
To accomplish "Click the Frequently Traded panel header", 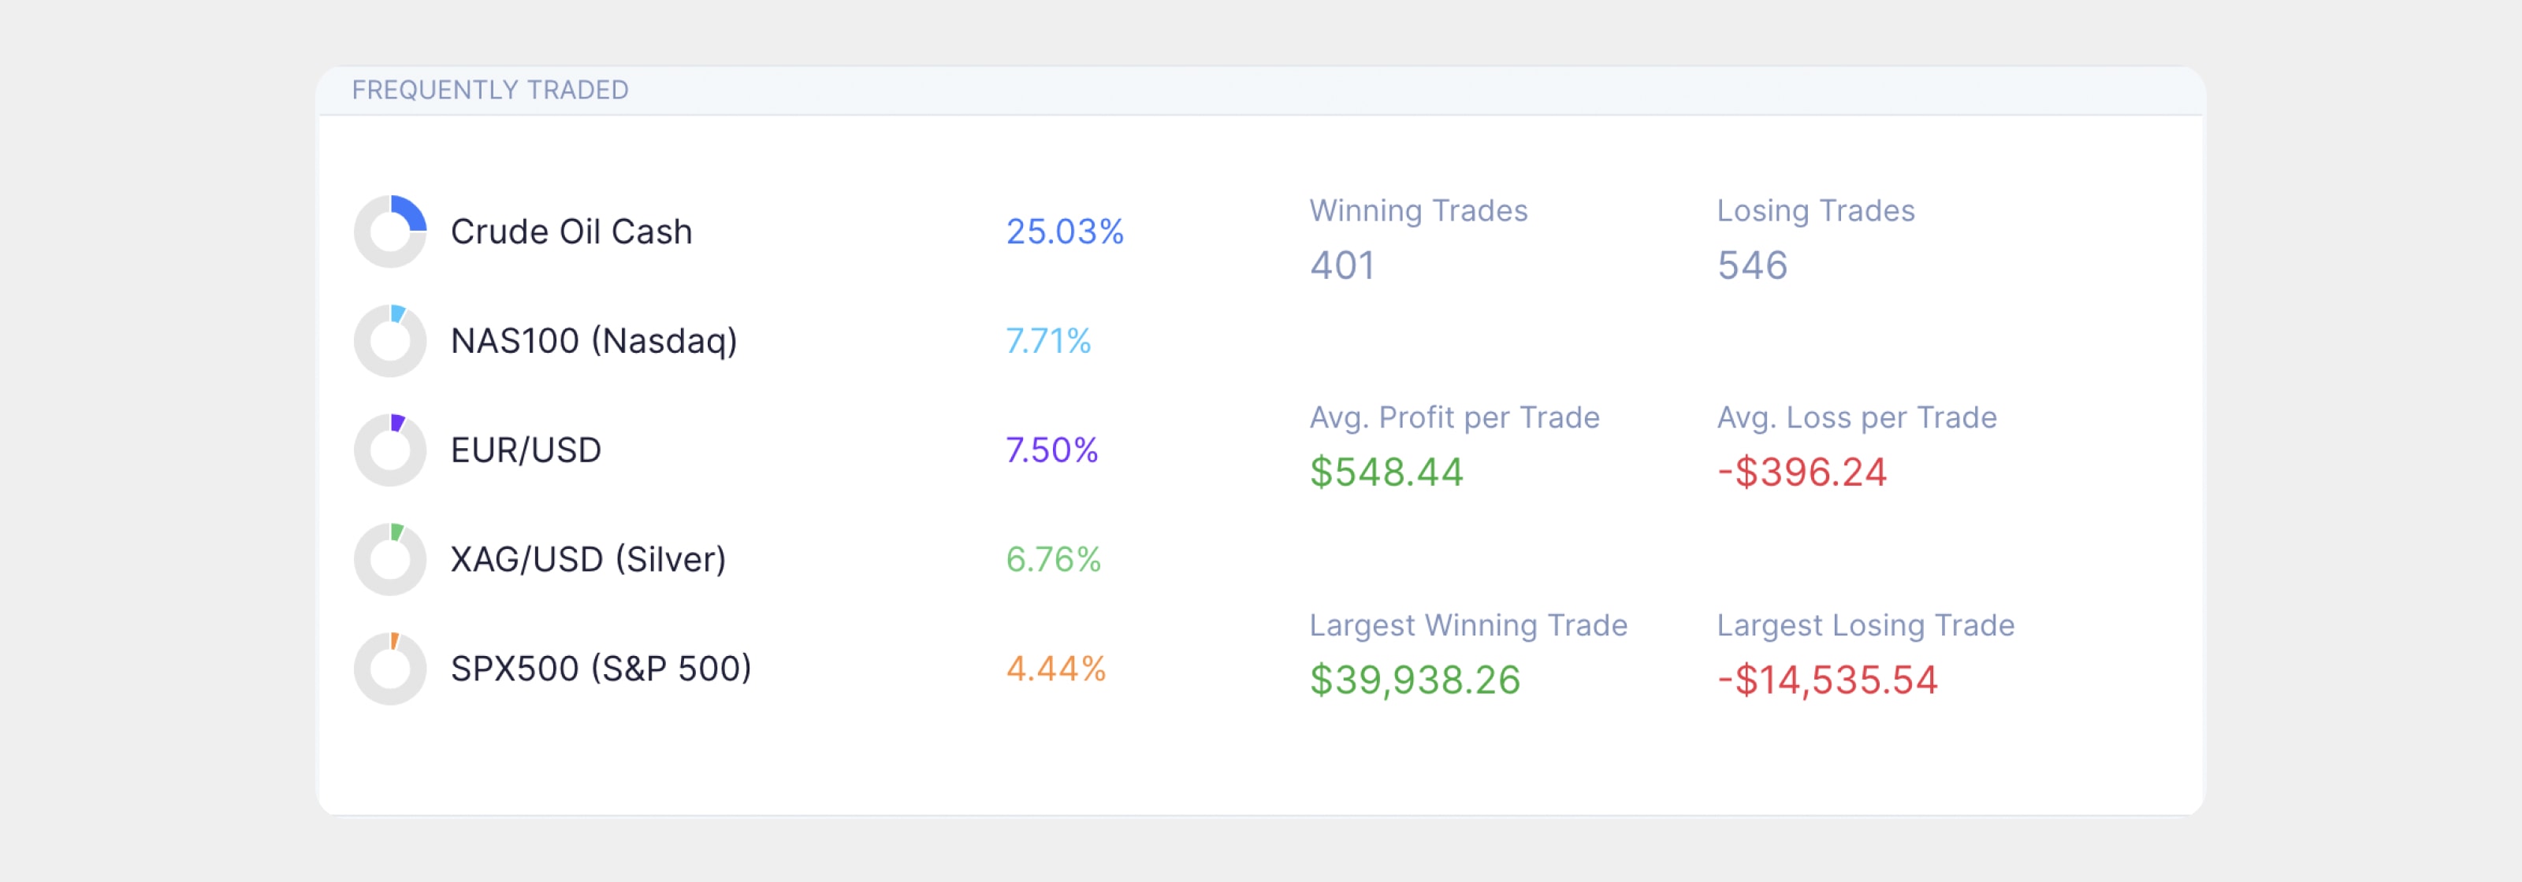I will 1260,90.
